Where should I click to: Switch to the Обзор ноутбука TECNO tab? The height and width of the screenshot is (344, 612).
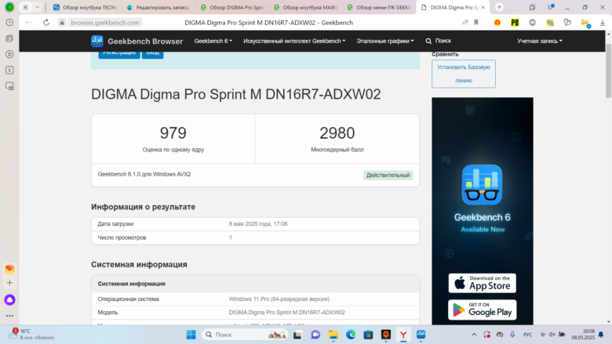pyautogui.click(x=86, y=7)
